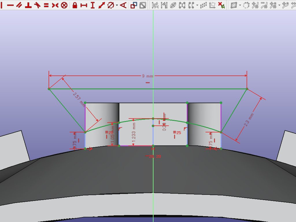The image size is (296, 222).
Task: Select the parallel constraint tool
Action: coord(19,5)
